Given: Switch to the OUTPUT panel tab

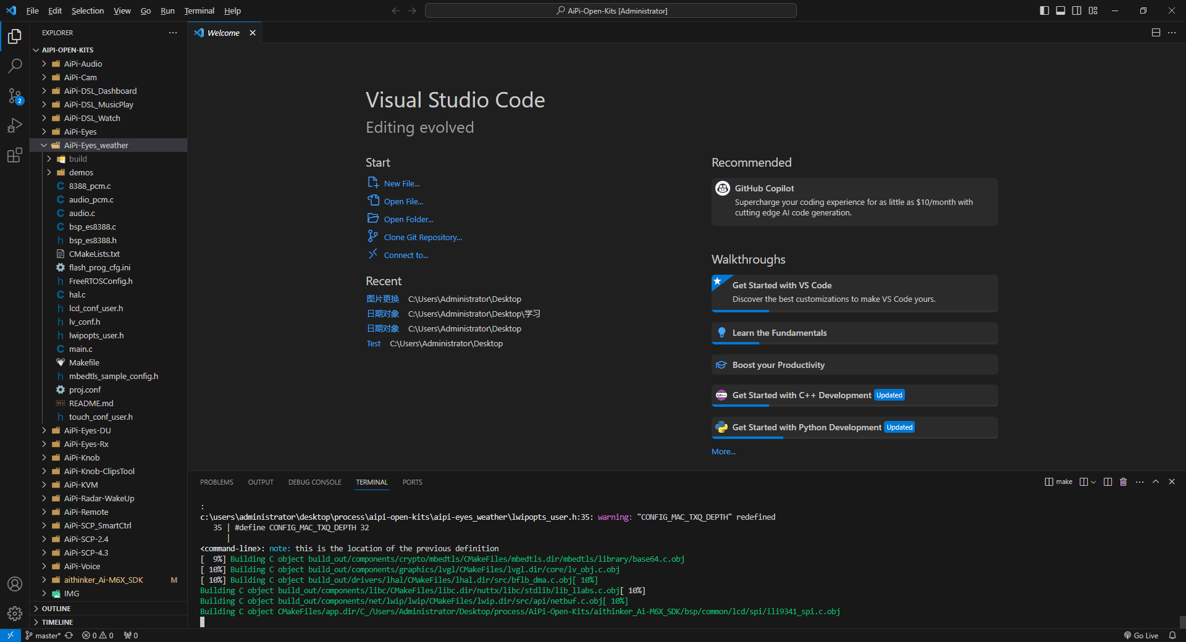Looking at the screenshot, I should click(261, 482).
